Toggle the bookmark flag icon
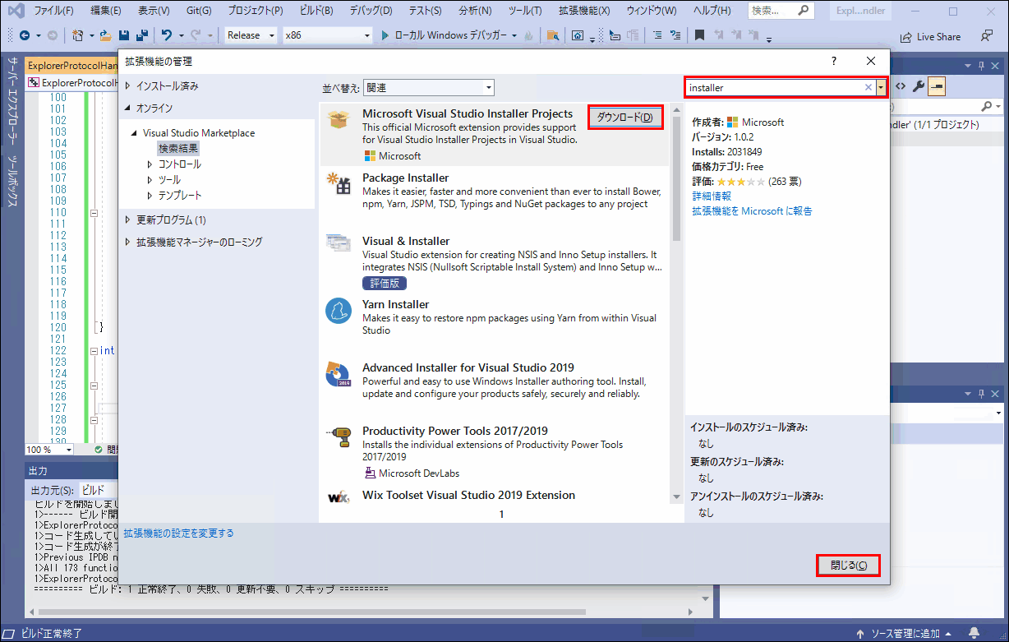1009x642 pixels. pyautogui.click(x=699, y=35)
